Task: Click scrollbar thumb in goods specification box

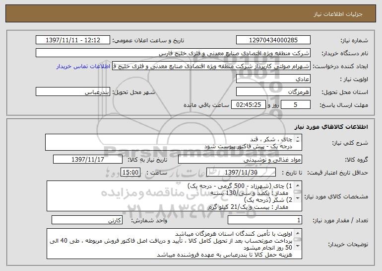Action: coord(298,192)
